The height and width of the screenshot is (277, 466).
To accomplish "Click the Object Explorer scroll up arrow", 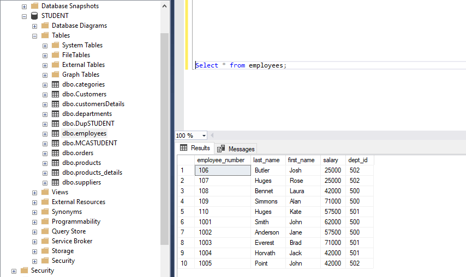I will click(x=164, y=6).
